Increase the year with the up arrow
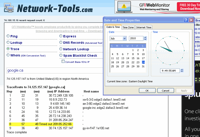 pyautogui.click(x=145, y=37)
